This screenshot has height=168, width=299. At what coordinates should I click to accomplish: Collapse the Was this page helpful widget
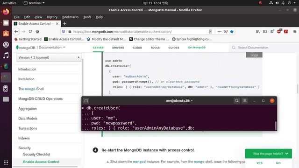click(287, 154)
